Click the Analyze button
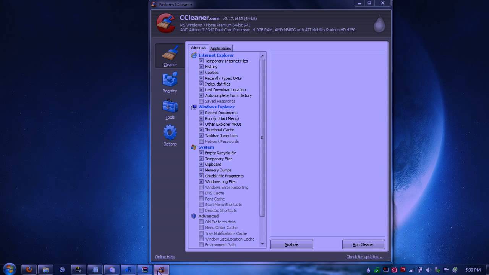489x275 pixels. 291,244
